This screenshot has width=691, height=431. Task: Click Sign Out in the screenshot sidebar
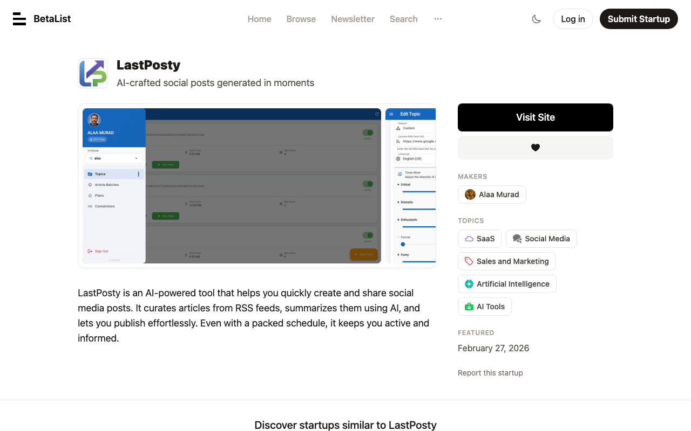point(98,251)
